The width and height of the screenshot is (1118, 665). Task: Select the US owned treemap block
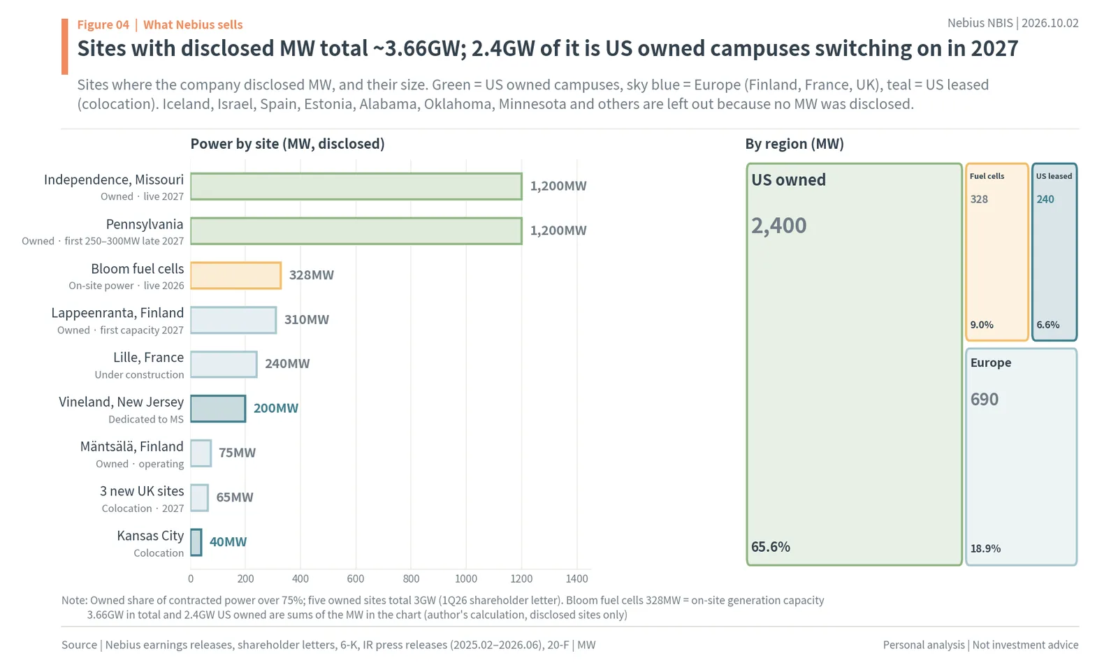coord(855,364)
